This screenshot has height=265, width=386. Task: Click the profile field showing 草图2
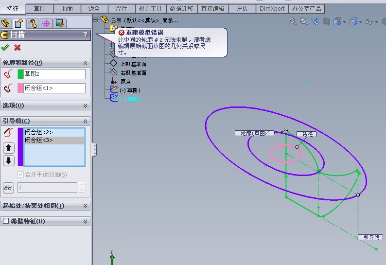[54, 74]
